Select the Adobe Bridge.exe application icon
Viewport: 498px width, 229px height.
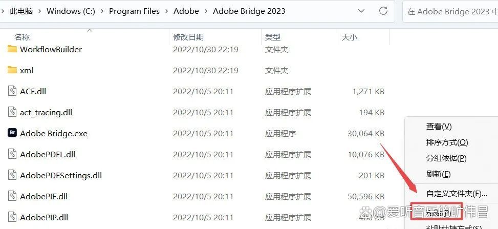pyautogui.click(x=12, y=133)
